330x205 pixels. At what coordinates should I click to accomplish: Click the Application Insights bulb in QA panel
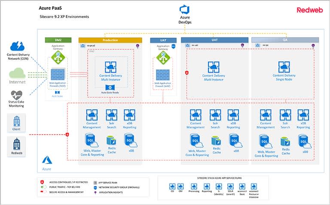point(313,46)
